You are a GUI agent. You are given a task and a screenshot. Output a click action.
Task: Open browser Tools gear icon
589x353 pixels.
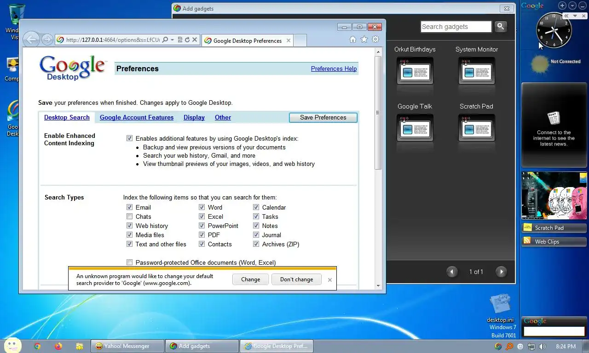point(375,40)
